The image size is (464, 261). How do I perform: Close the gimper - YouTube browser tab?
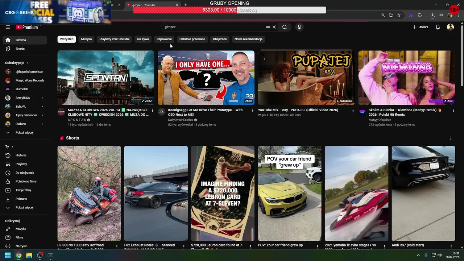[177, 5]
